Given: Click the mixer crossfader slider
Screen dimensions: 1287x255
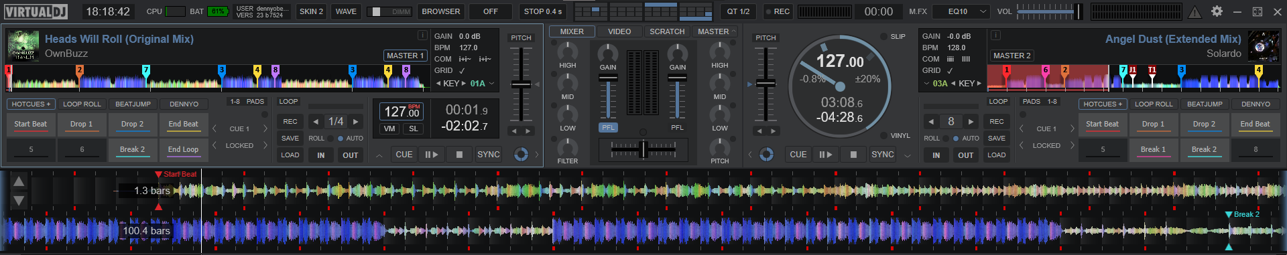Looking at the screenshot, I should [x=643, y=149].
